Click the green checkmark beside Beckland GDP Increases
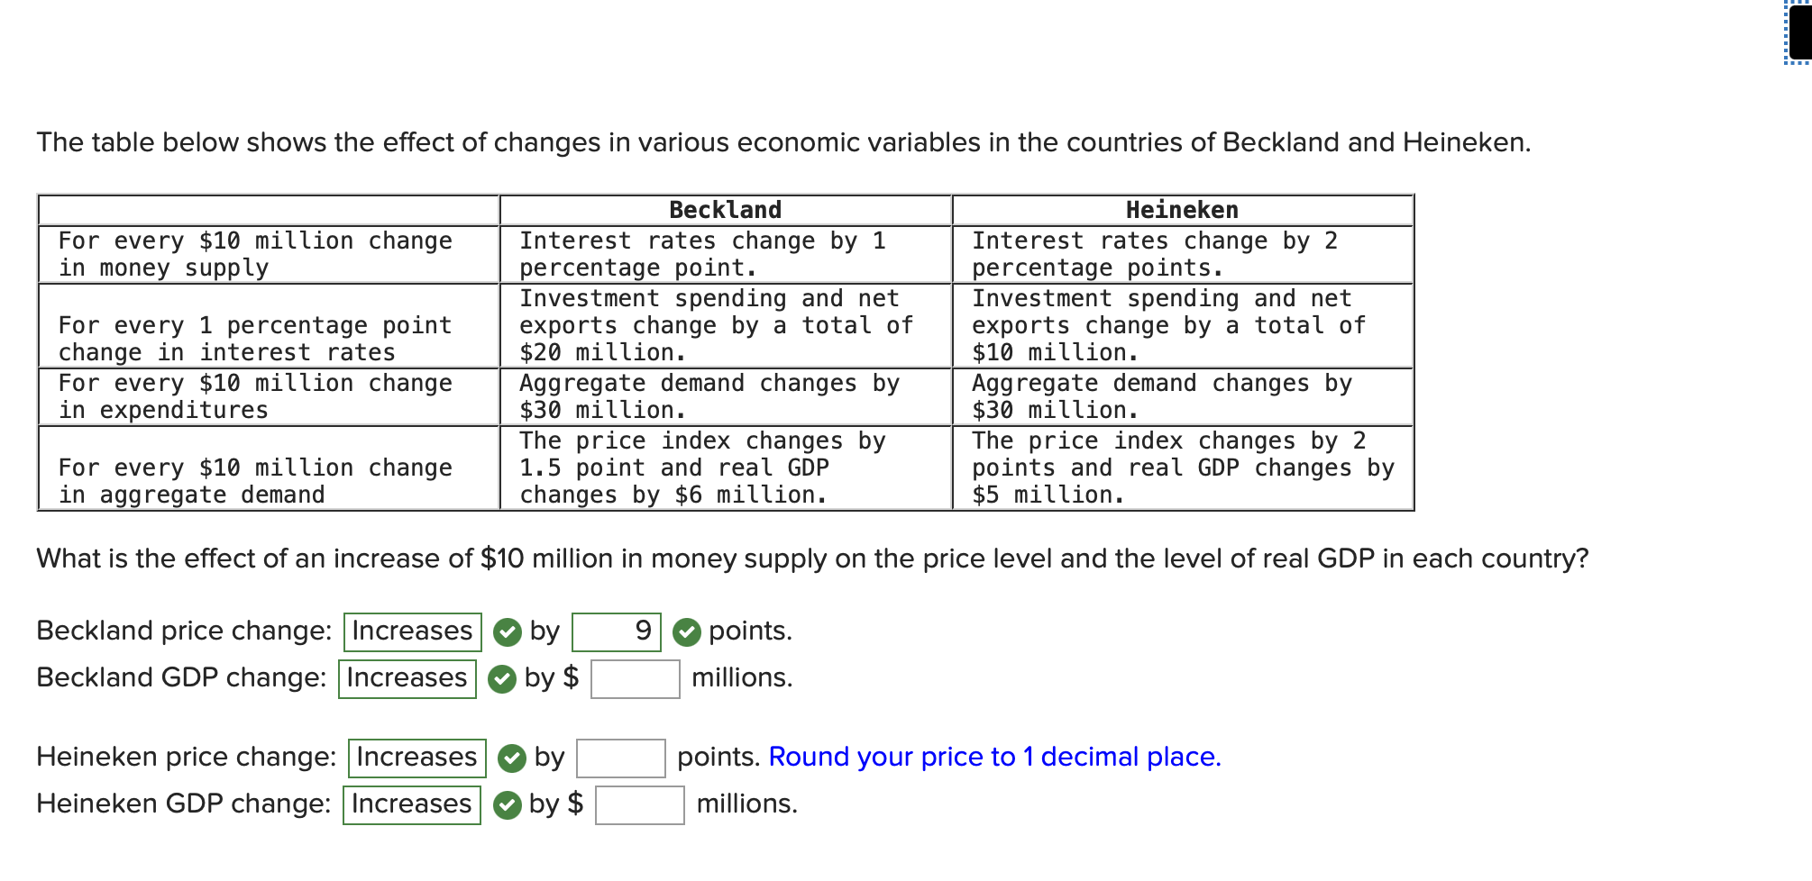Image resolution: width=1812 pixels, height=881 pixels. pyautogui.click(x=502, y=678)
